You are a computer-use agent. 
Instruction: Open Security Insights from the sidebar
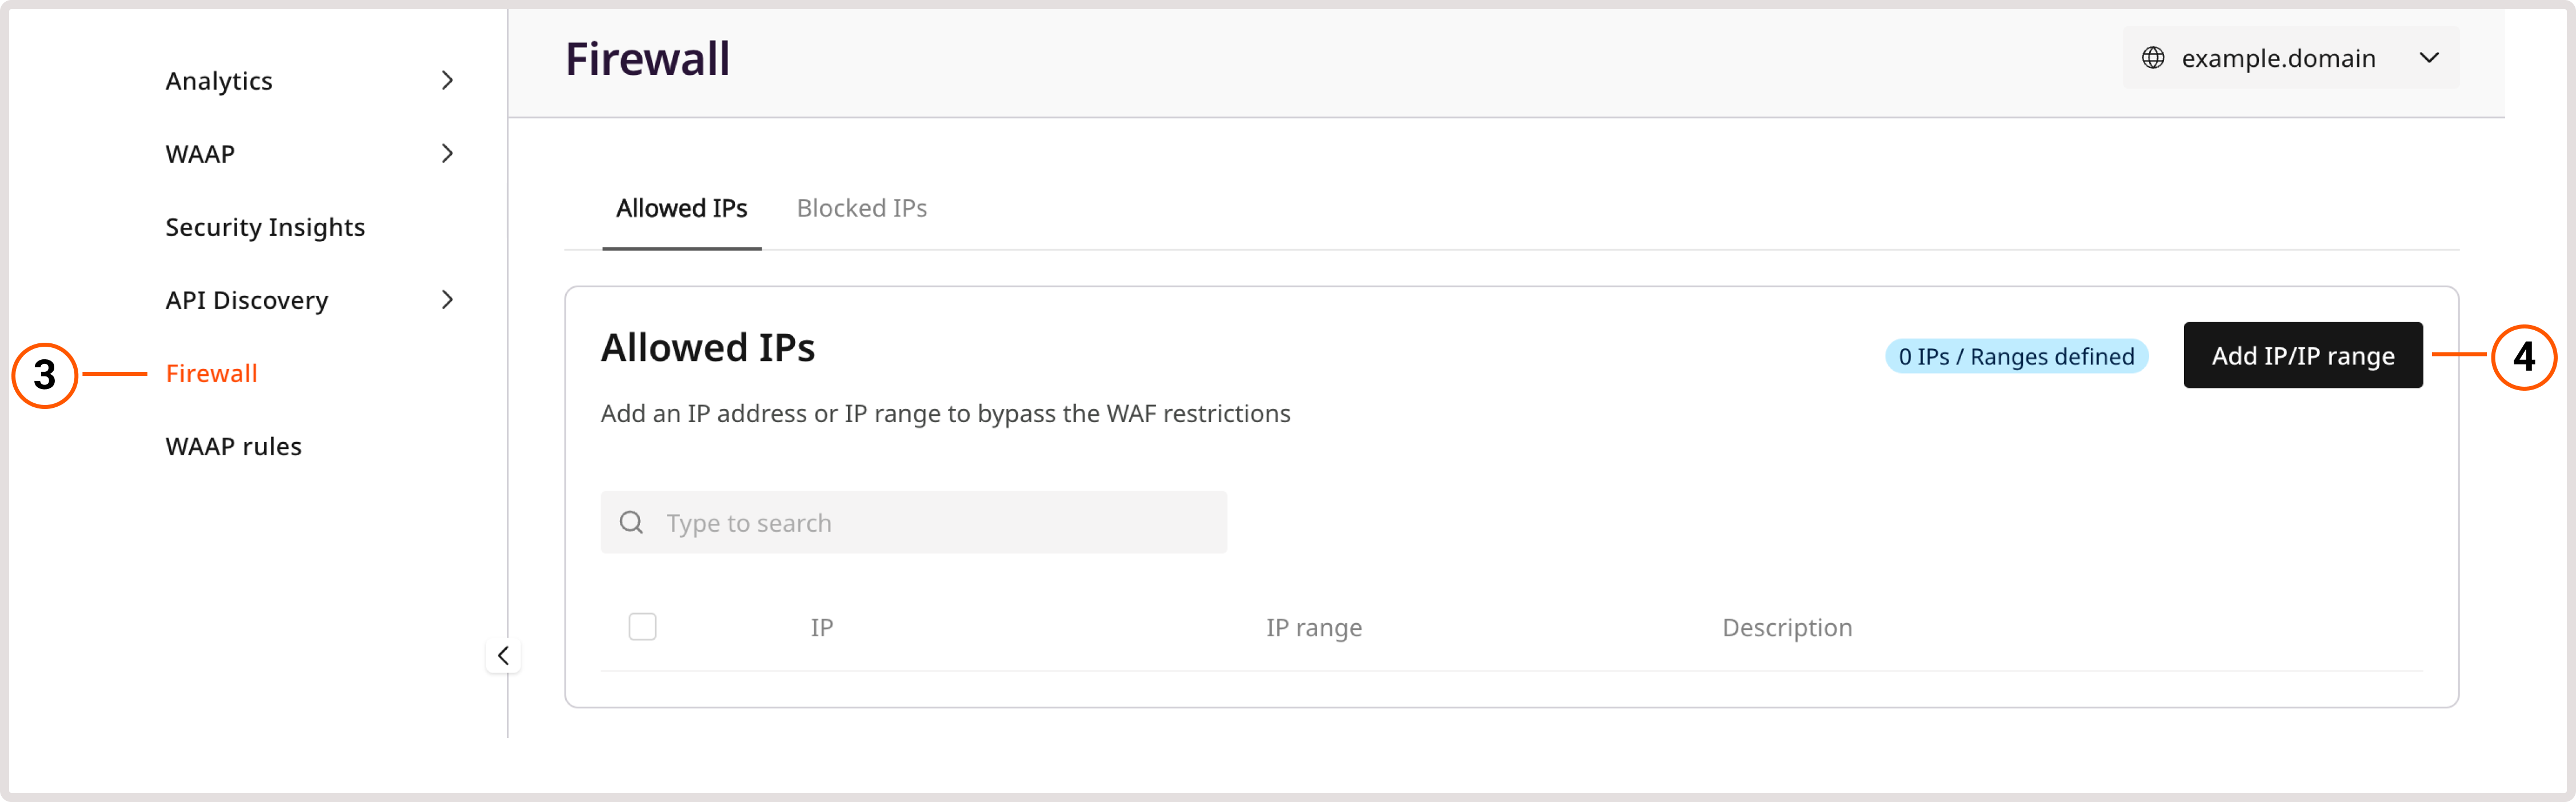pos(264,226)
